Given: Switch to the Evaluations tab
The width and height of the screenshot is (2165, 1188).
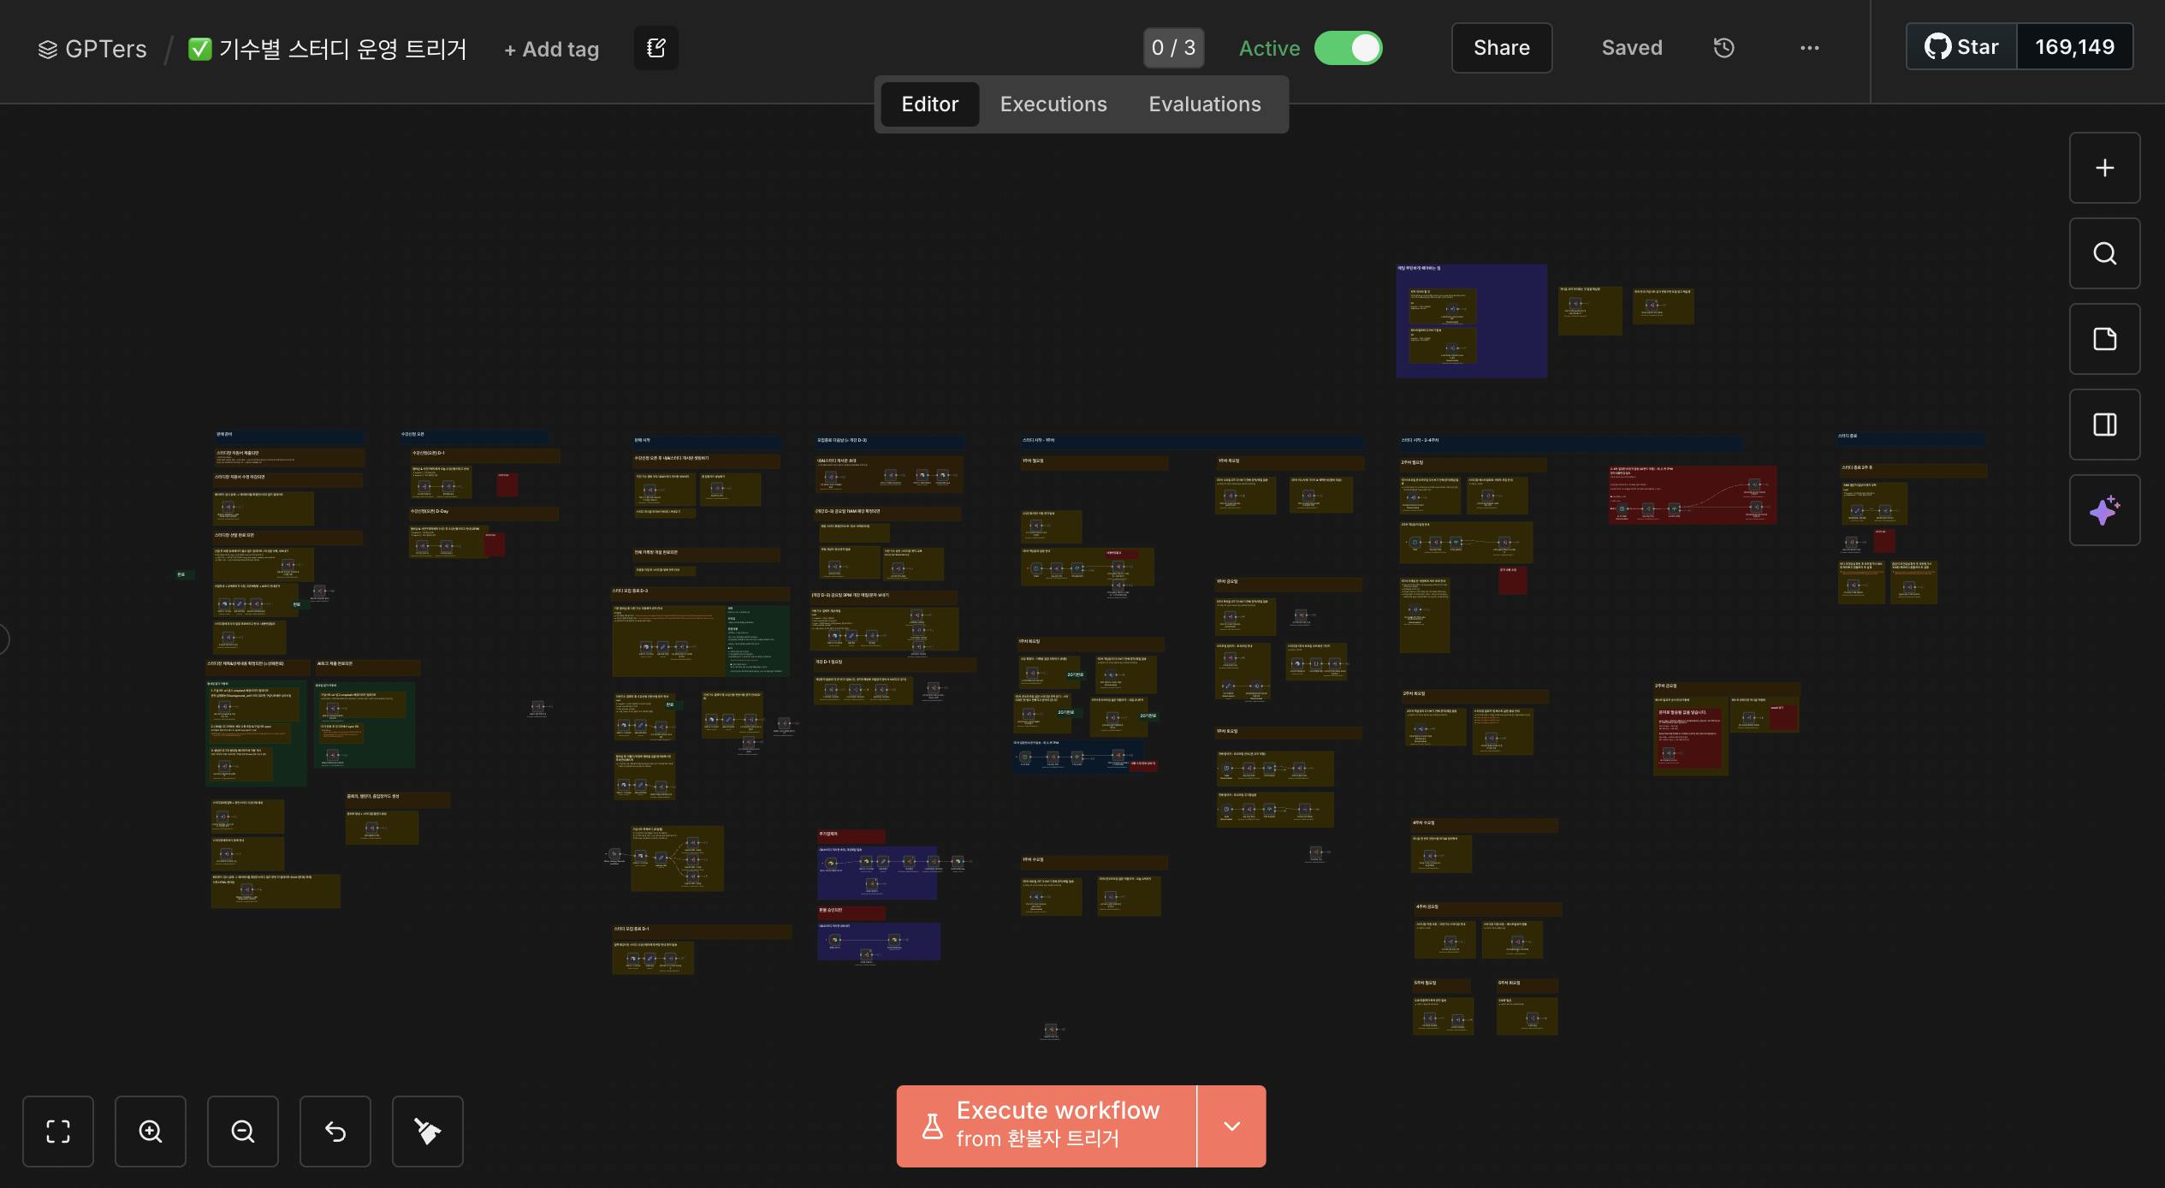Looking at the screenshot, I should point(1204,104).
